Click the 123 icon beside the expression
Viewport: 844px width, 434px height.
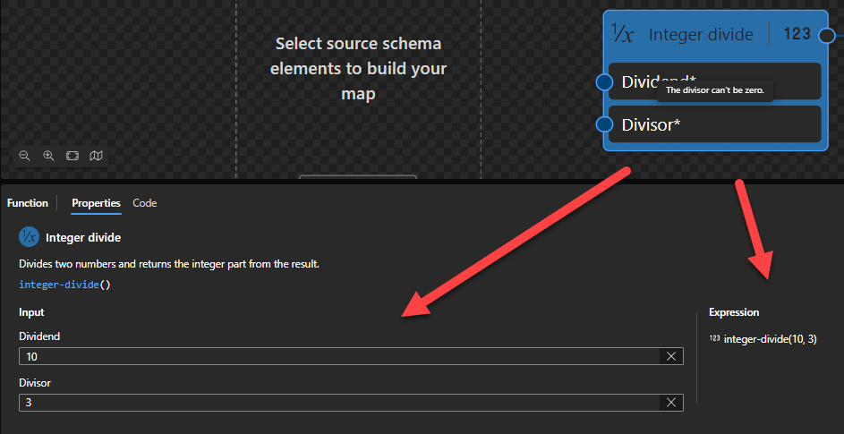click(x=714, y=339)
